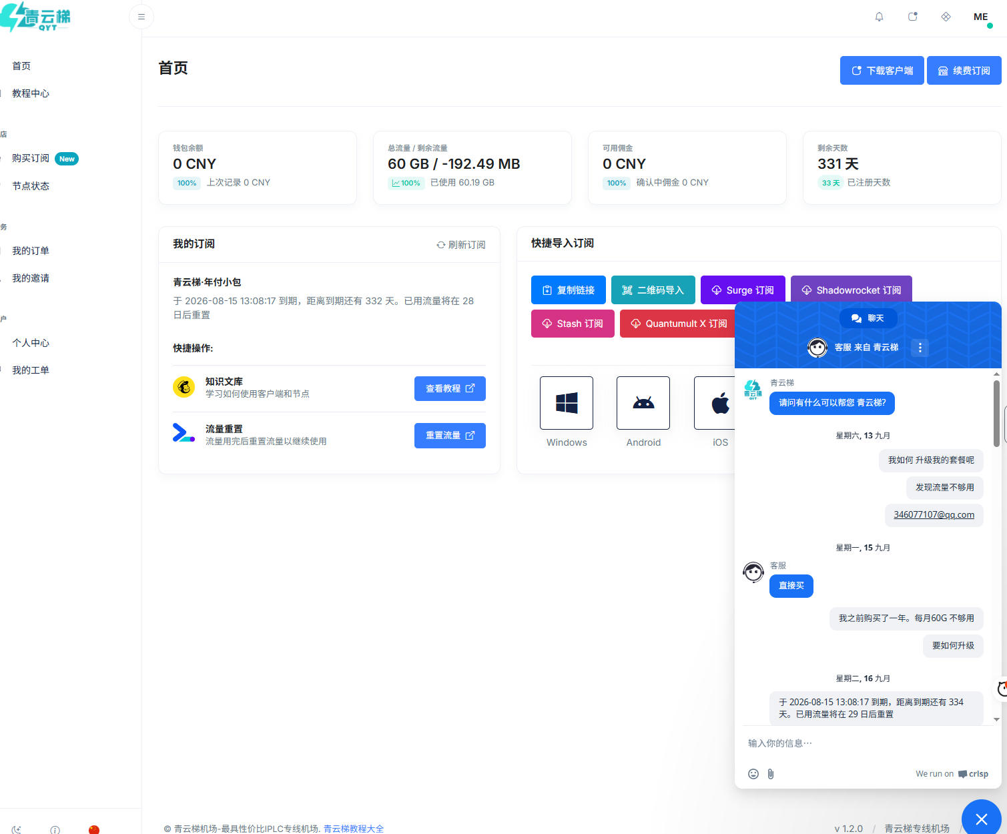The height and width of the screenshot is (834, 1007).
Task: Click the 流量重置 arrow logo icon
Action: tap(184, 433)
